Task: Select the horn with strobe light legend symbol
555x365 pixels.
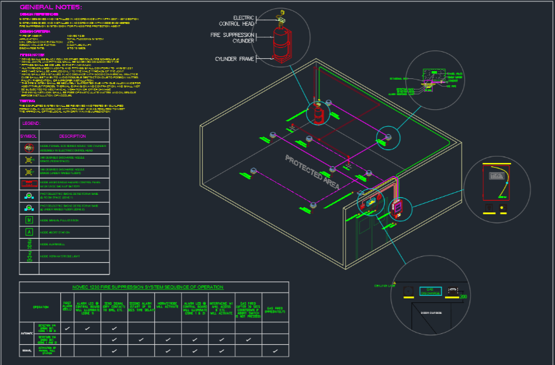Action: click(29, 256)
